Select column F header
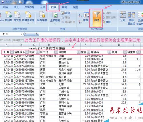 [x=85, y=45]
